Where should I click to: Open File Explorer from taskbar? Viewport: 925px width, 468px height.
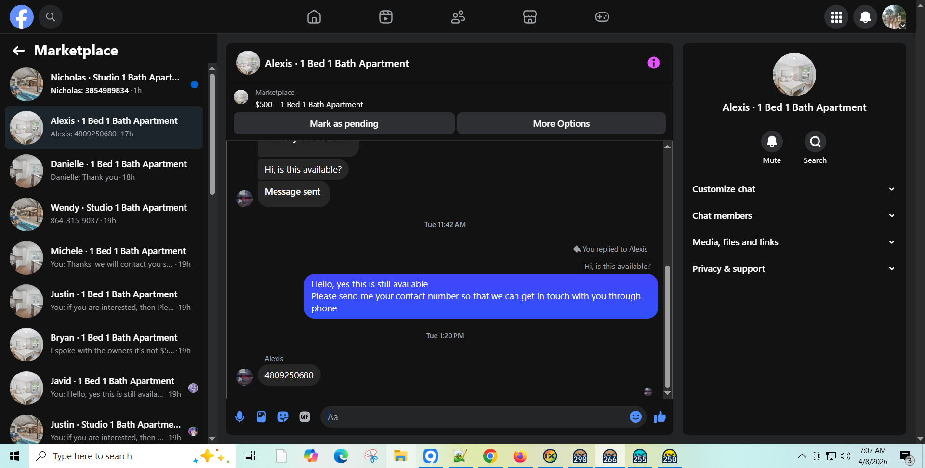(x=400, y=456)
